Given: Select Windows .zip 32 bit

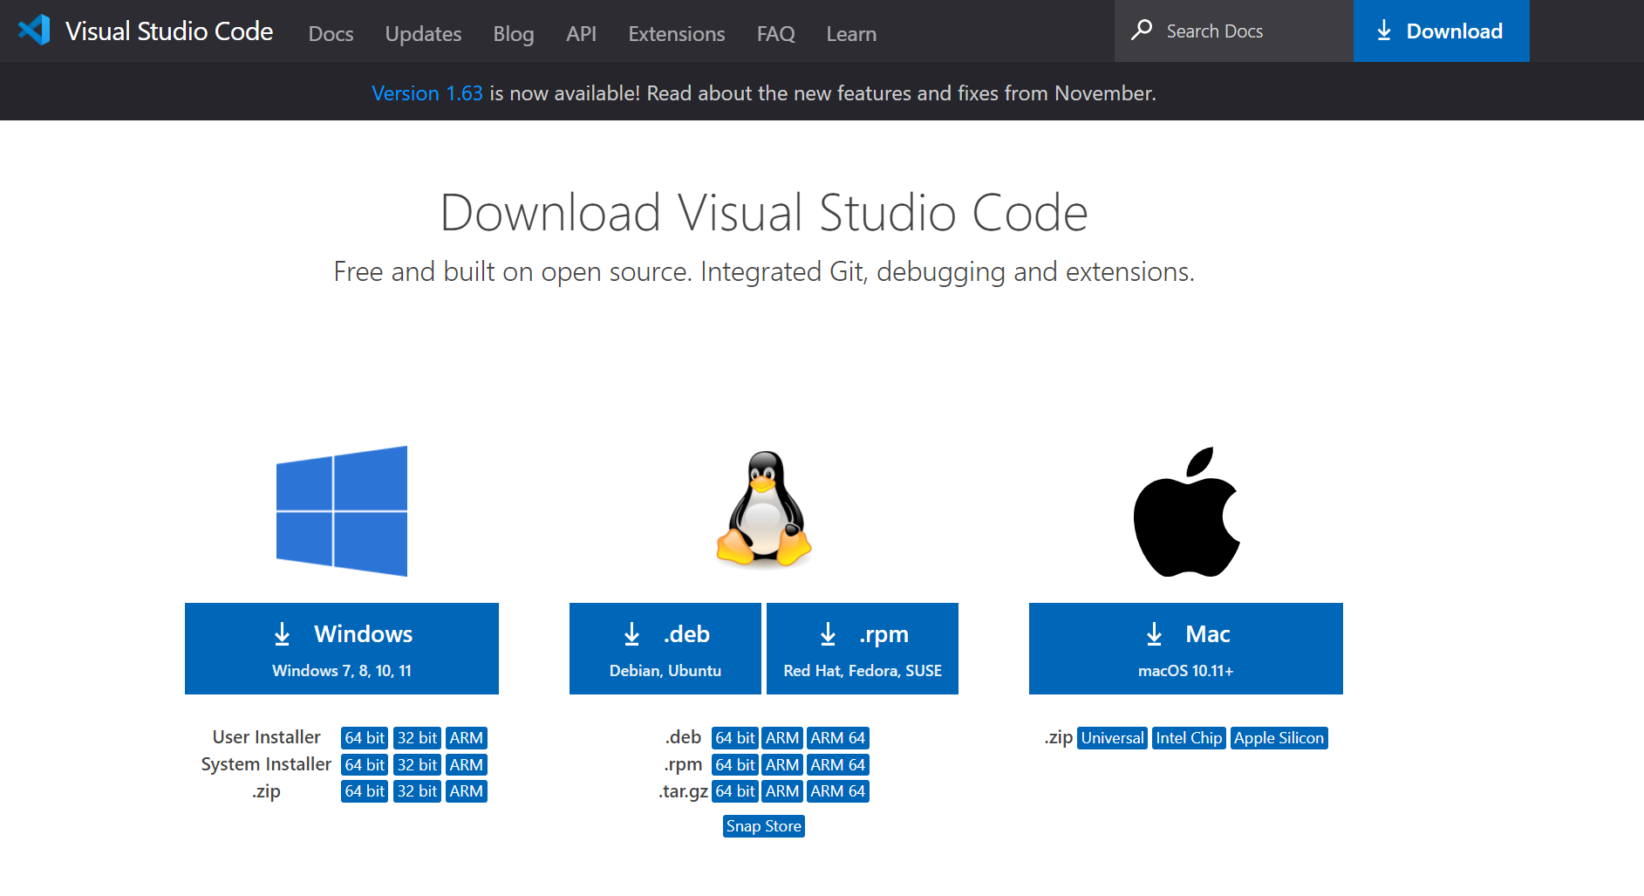Looking at the screenshot, I should click(417, 791).
